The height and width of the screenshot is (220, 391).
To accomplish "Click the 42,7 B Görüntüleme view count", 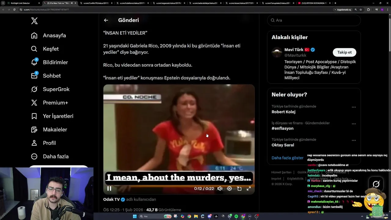I will (164, 210).
